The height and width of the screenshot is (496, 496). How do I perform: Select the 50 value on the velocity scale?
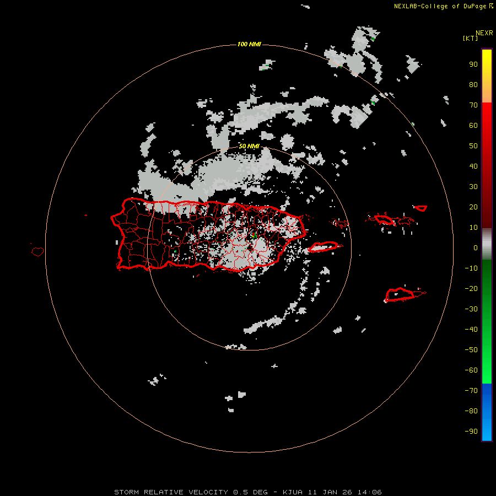pos(473,146)
